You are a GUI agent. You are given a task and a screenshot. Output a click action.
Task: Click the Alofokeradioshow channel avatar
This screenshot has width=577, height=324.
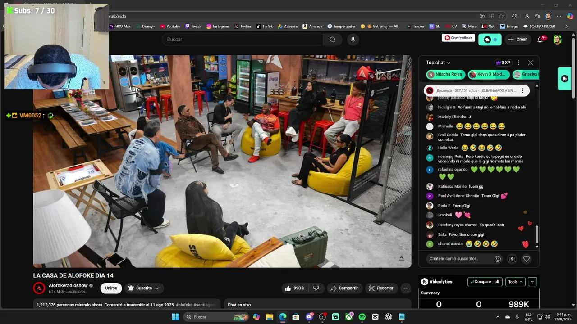[x=39, y=288]
